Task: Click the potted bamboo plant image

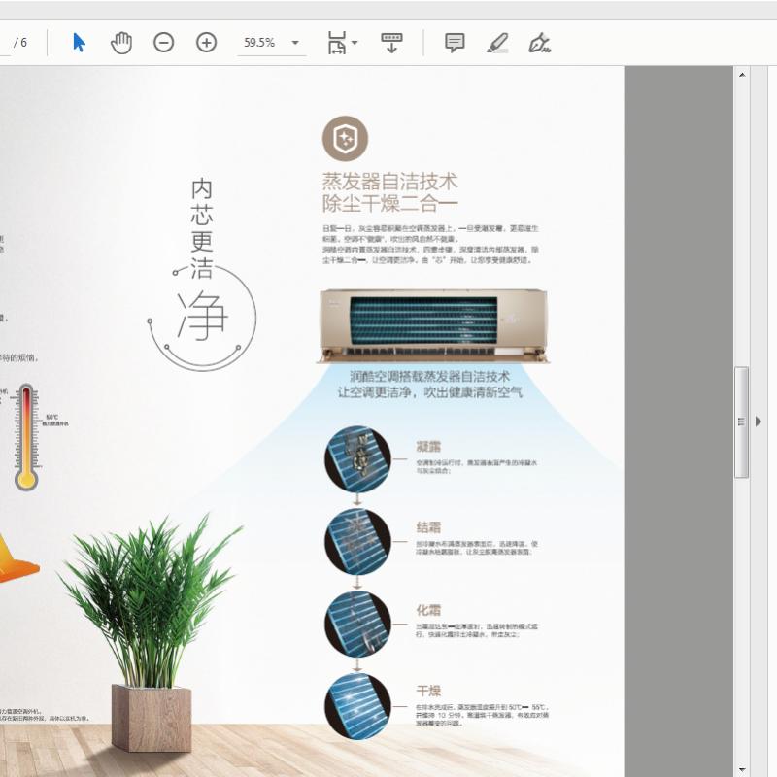Action: coord(152,634)
